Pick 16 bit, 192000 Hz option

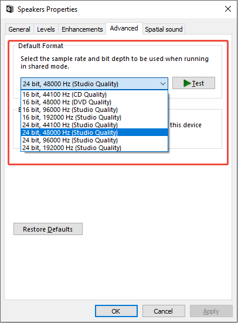coord(94,117)
